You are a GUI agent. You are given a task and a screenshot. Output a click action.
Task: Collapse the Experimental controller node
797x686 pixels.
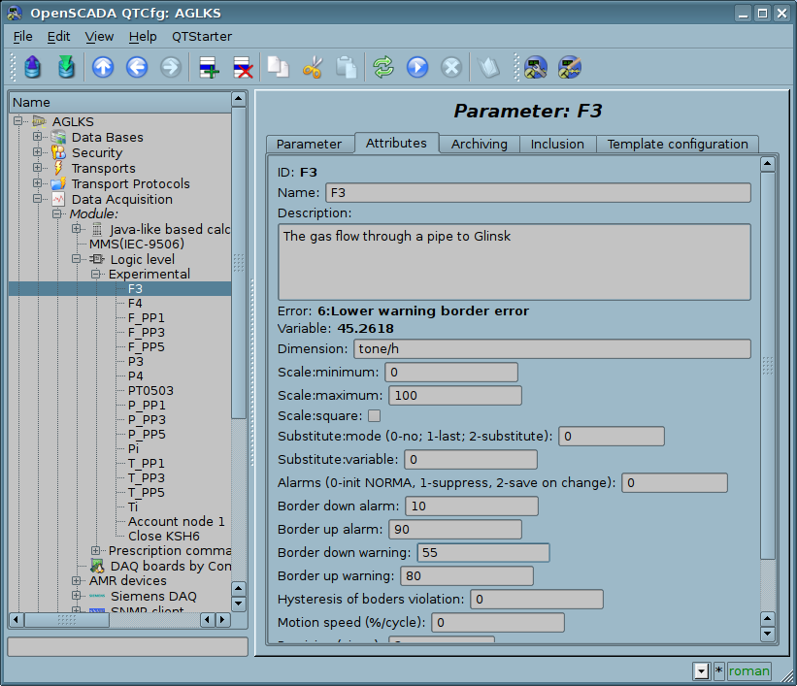tap(95, 274)
